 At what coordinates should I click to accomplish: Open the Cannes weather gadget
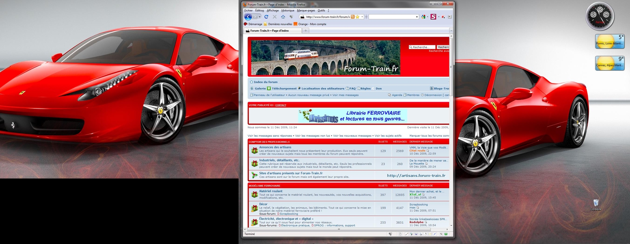(x=610, y=63)
